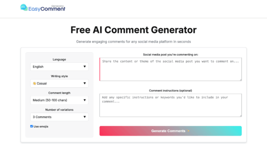The image size is (267, 150).
Task: Click the Comment length dropdown arrow icon
Action: click(x=85, y=100)
